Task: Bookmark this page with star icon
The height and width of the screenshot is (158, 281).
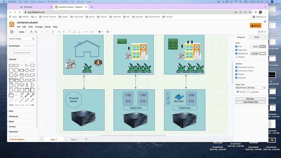Action: 250,12
